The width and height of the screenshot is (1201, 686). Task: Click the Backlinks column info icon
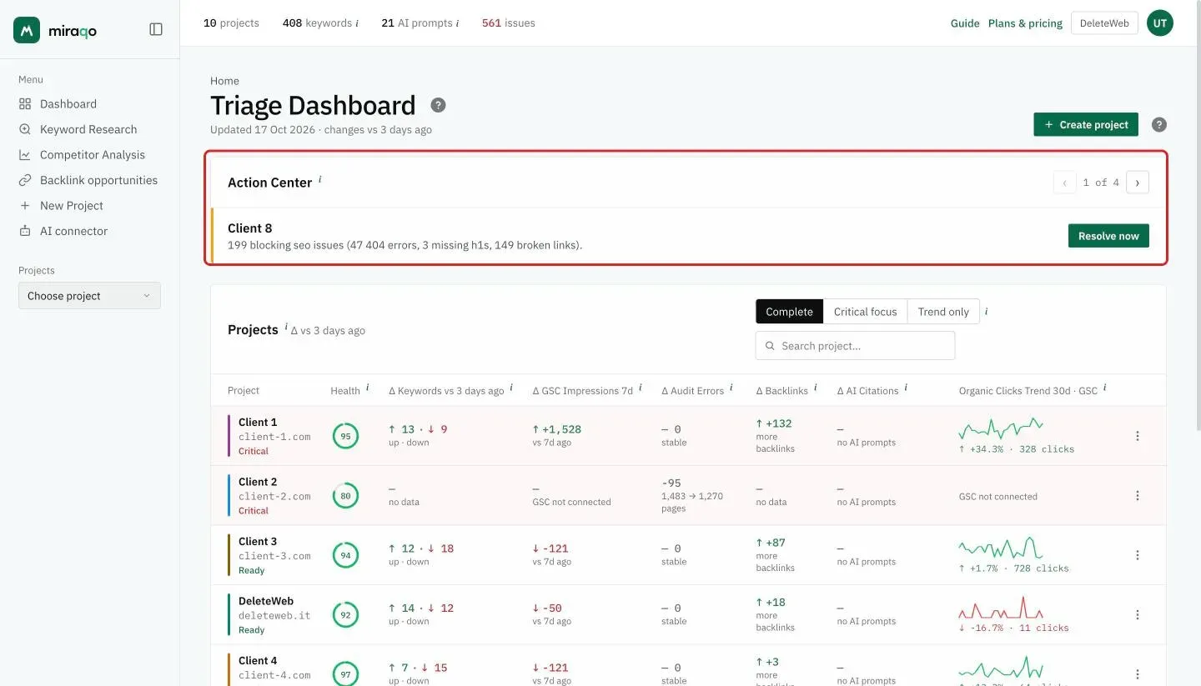816,388
